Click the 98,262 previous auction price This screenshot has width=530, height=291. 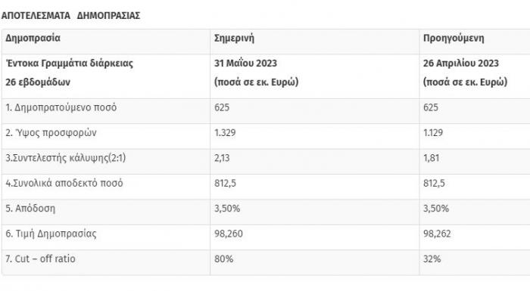point(437,234)
